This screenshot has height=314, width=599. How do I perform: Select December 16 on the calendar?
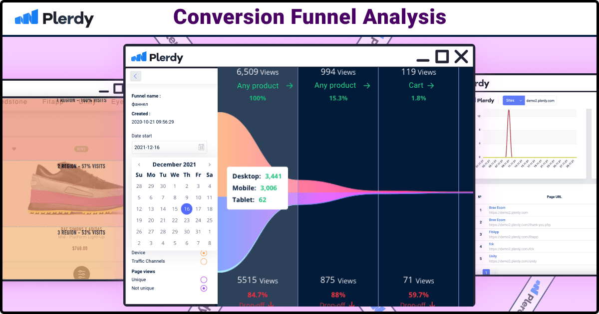(187, 209)
